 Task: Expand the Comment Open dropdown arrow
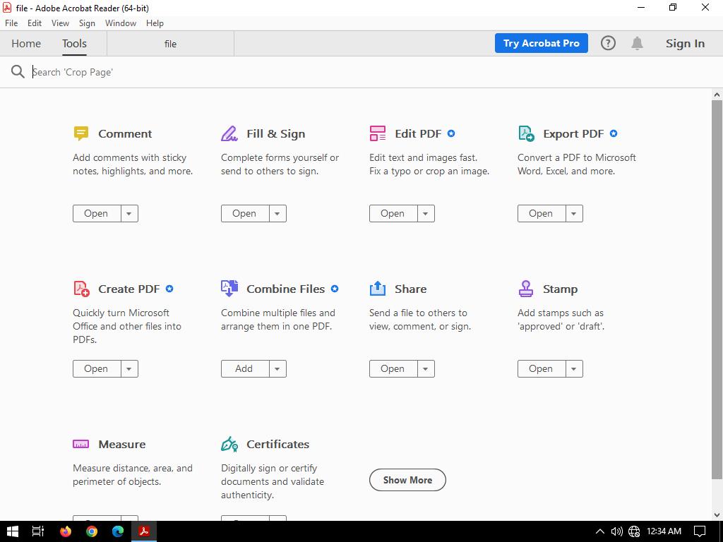coord(129,213)
